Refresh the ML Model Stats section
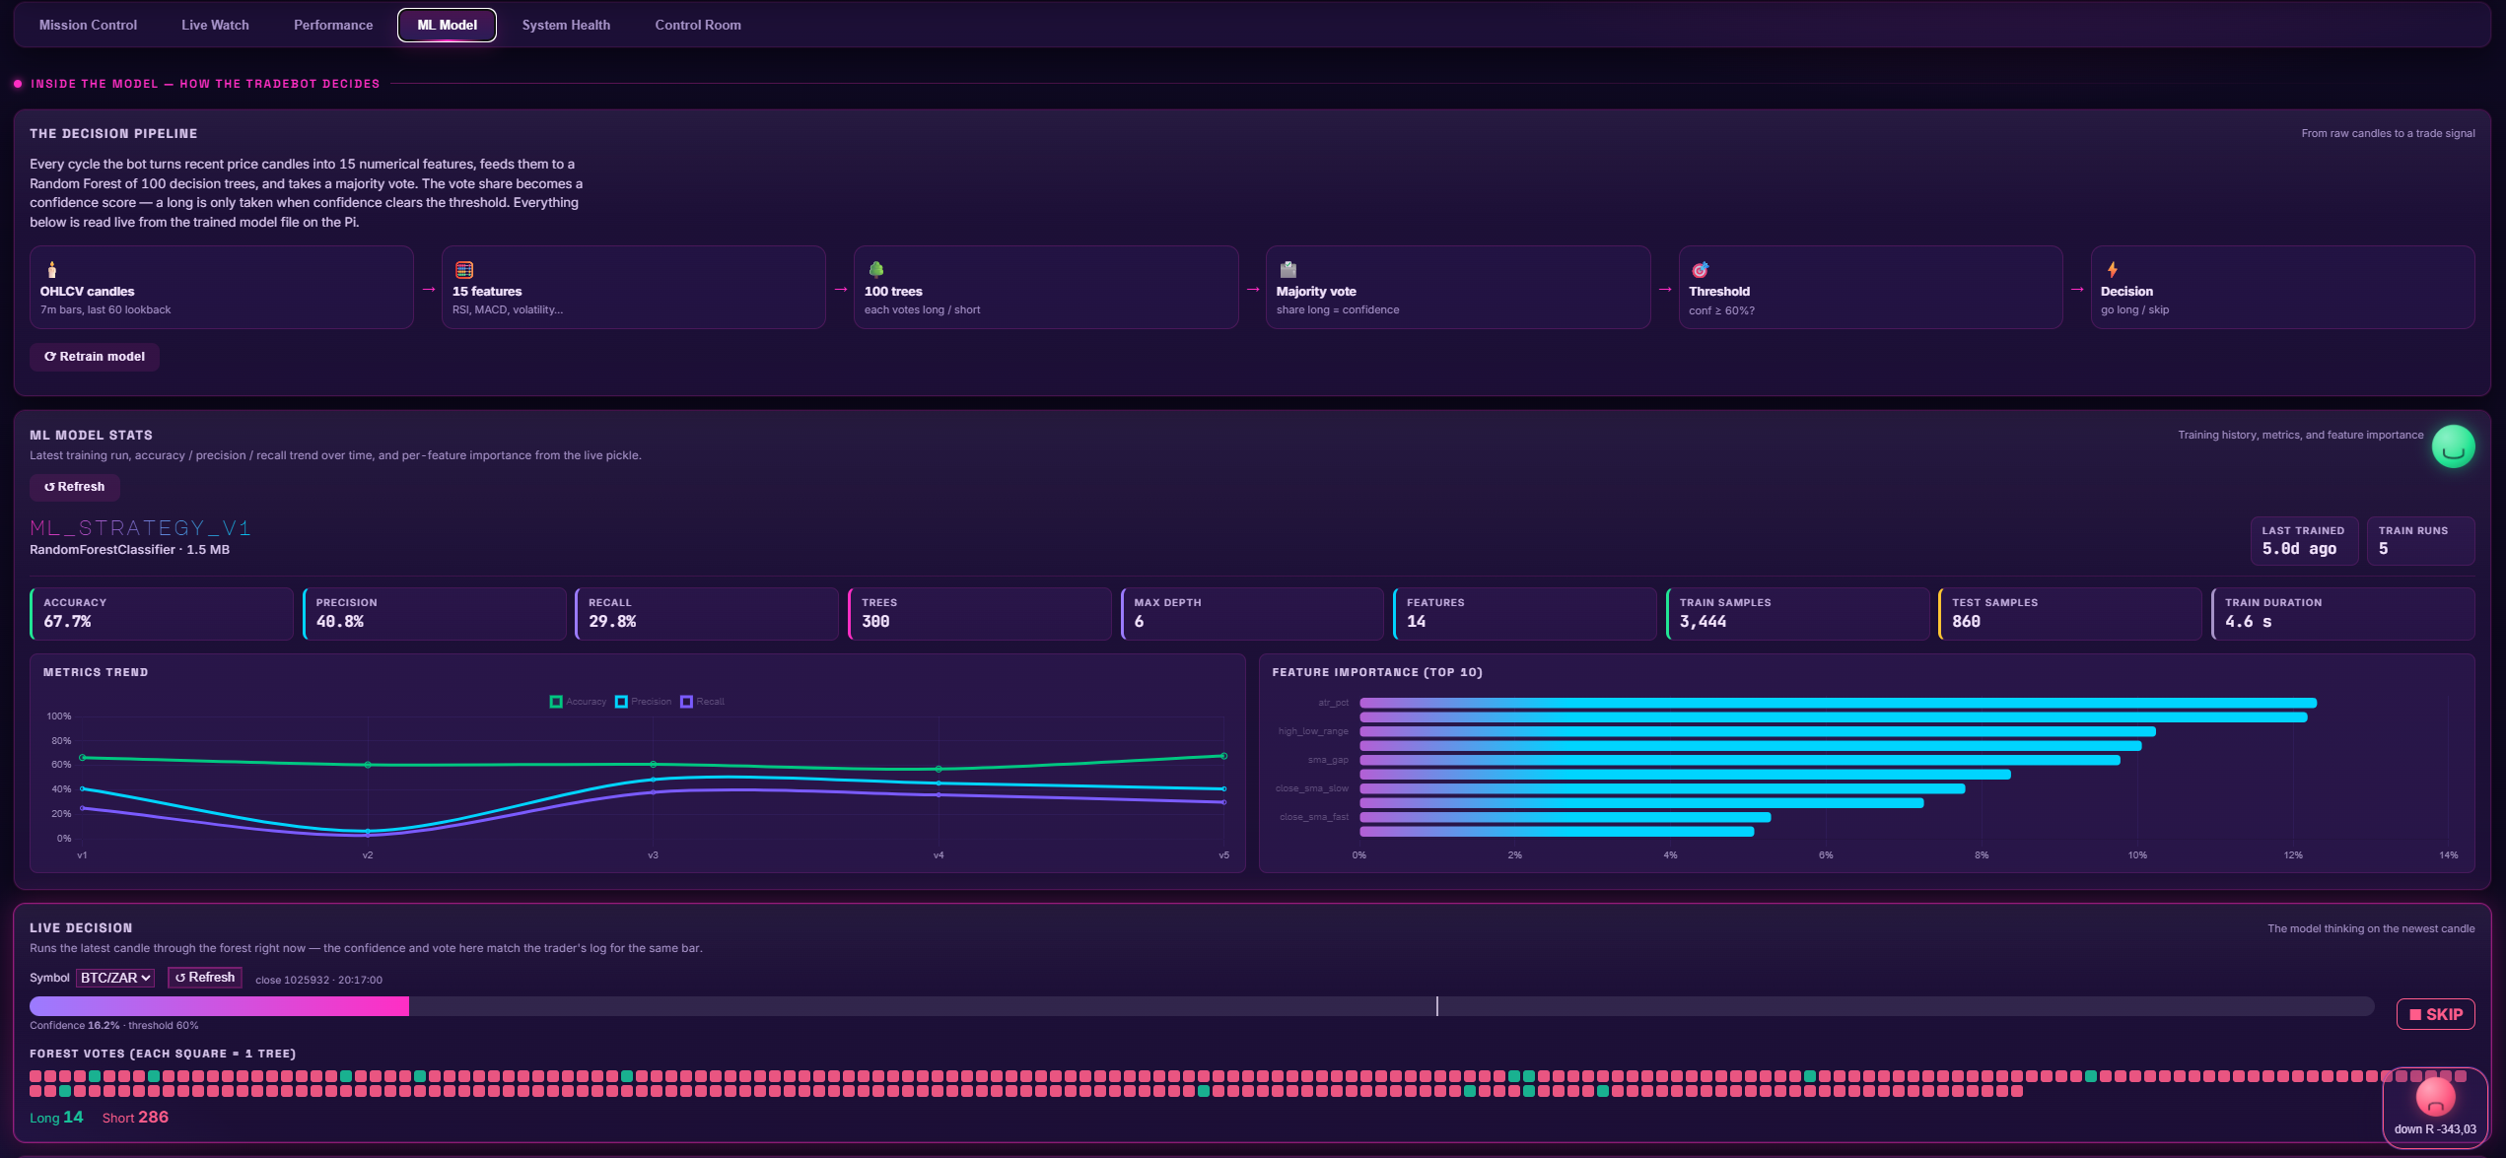This screenshot has width=2506, height=1158. (75, 487)
